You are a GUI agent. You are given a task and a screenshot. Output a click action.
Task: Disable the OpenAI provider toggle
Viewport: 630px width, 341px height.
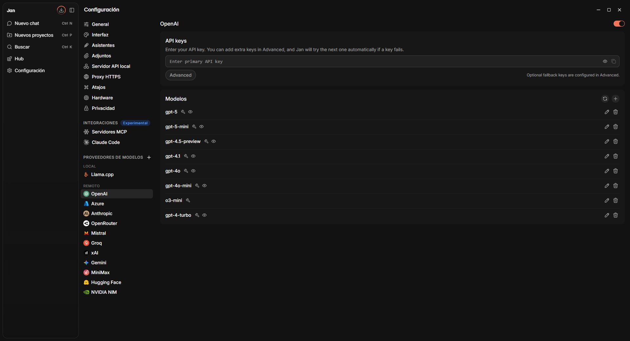pos(619,24)
